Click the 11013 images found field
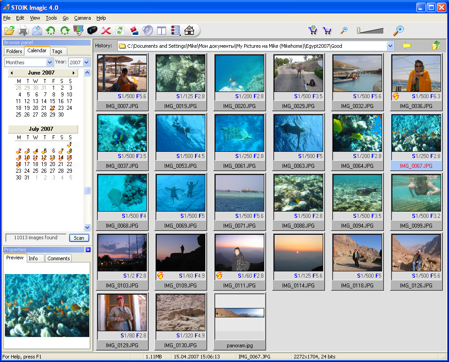Screen dimensions: 449x362 tap(36, 238)
